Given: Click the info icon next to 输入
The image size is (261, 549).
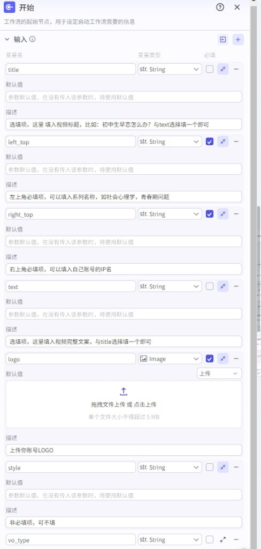Looking at the screenshot, I should 33,39.
